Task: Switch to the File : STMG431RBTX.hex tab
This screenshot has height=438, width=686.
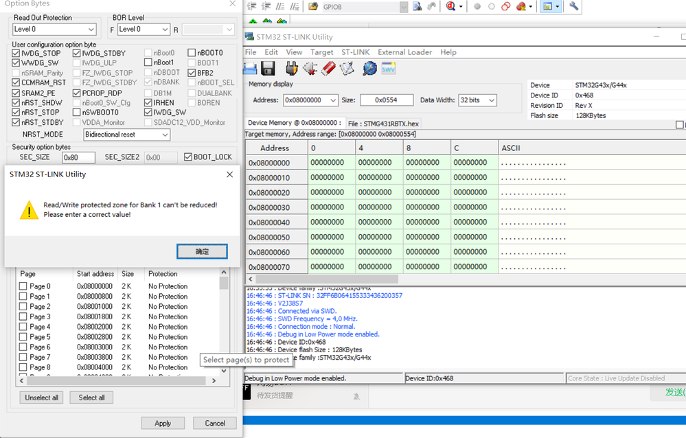Action: click(x=383, y=124)
